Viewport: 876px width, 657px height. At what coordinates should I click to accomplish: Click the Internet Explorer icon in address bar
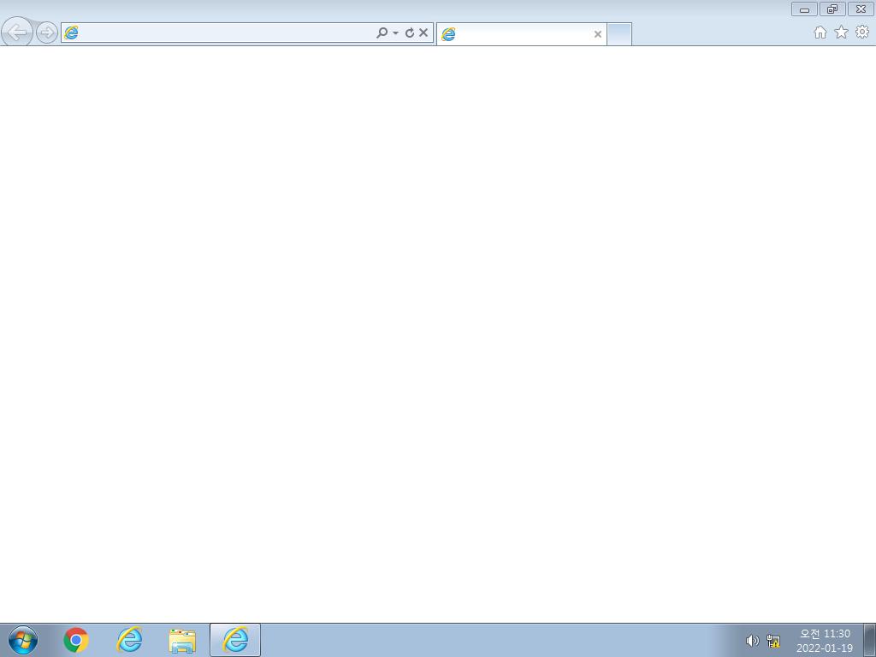(71, 33)
